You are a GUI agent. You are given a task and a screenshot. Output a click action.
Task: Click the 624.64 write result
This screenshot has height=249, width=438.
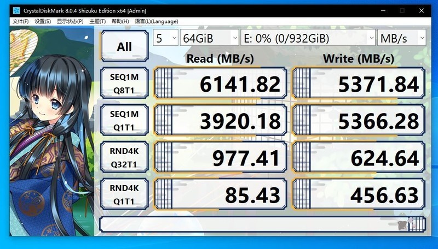(359, 157)
